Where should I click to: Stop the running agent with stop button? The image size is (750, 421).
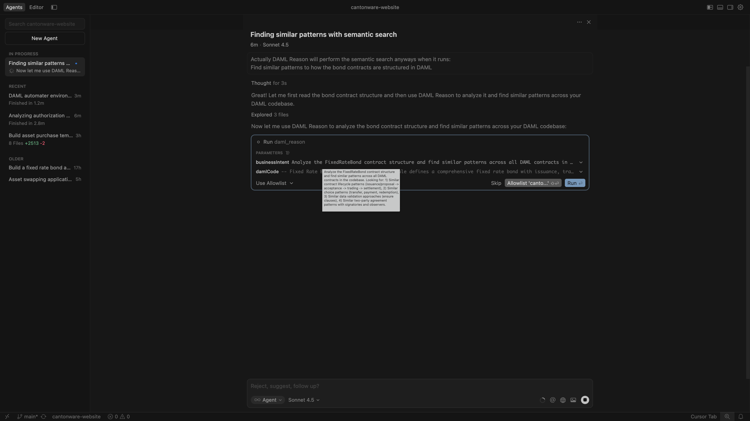585,400
